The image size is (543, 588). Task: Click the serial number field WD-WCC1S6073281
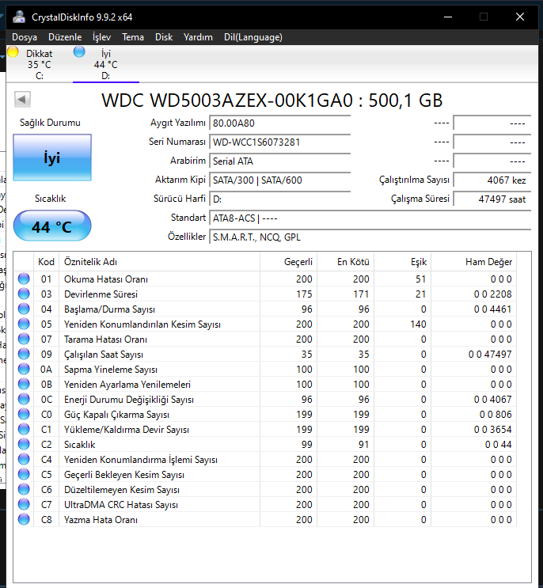click(x=279, y=142)
